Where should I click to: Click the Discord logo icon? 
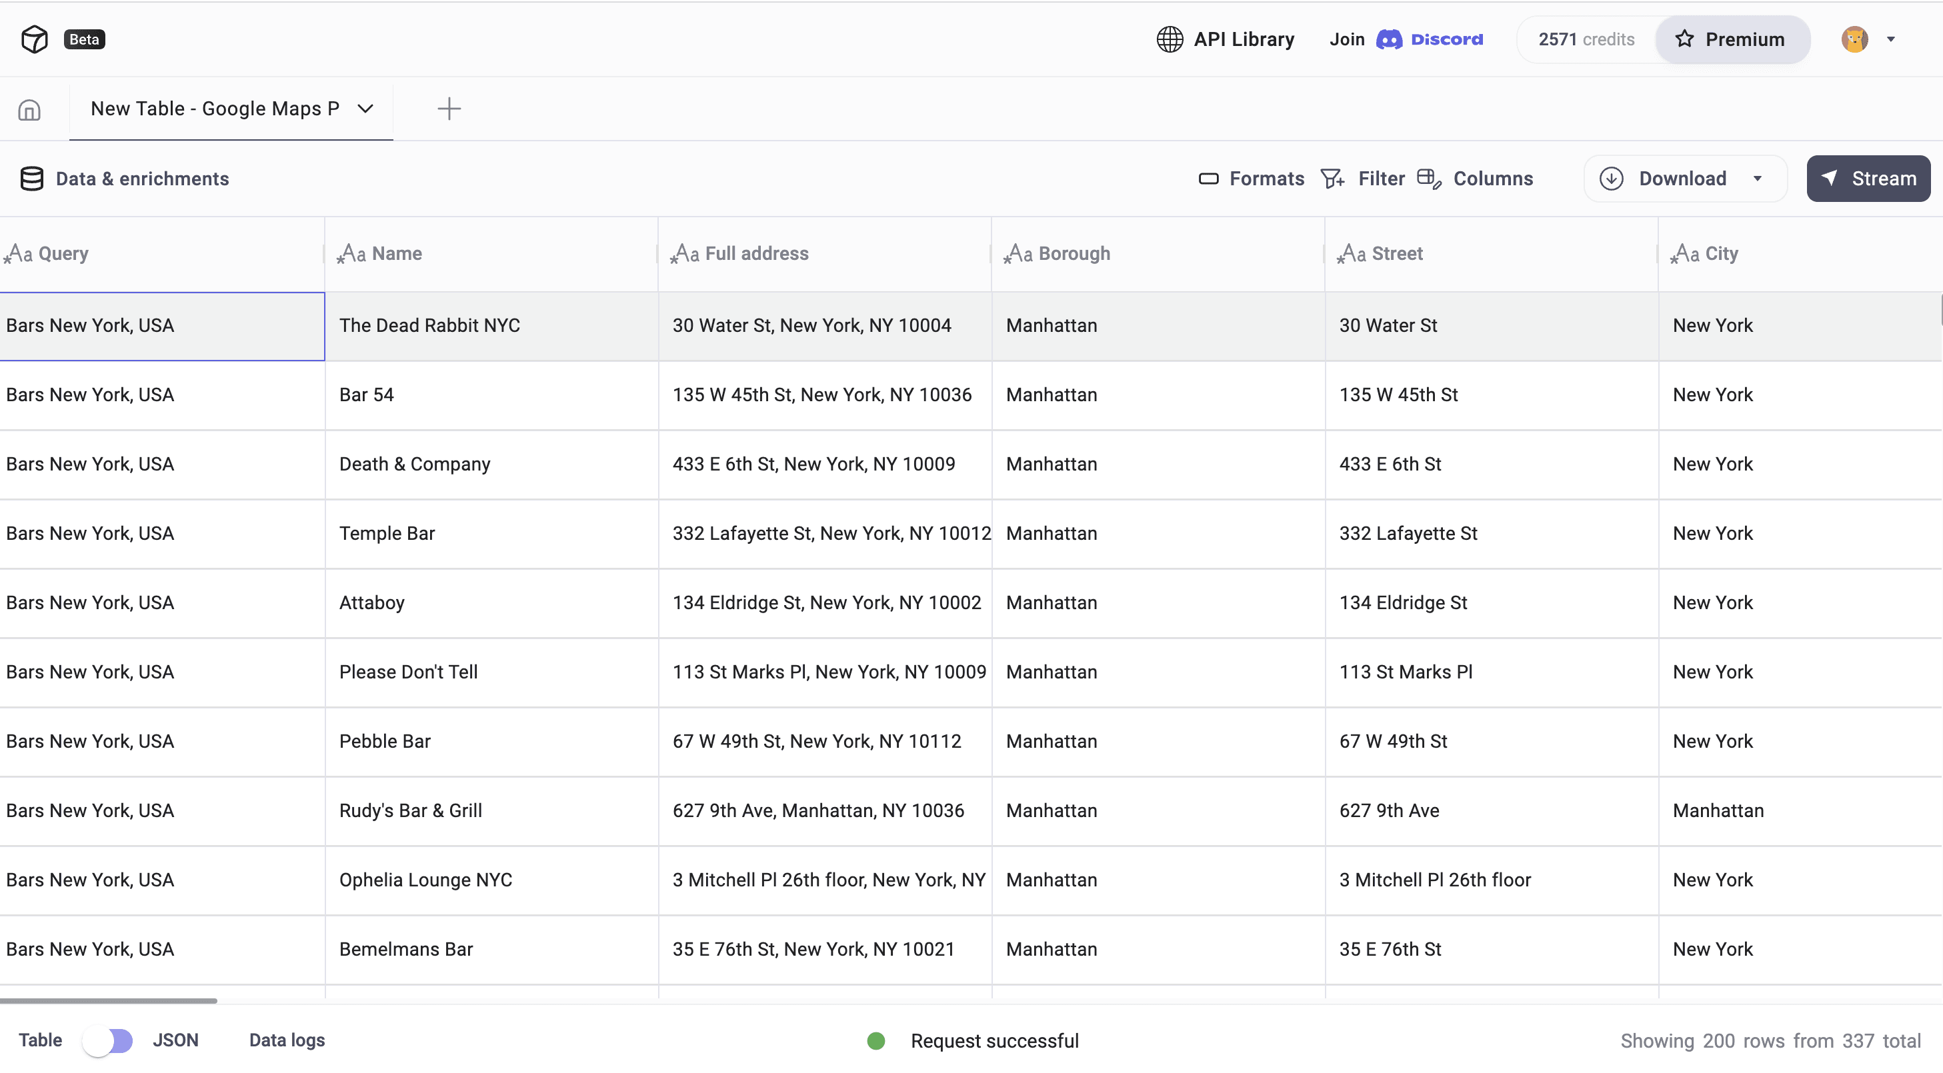[1389, 39]
